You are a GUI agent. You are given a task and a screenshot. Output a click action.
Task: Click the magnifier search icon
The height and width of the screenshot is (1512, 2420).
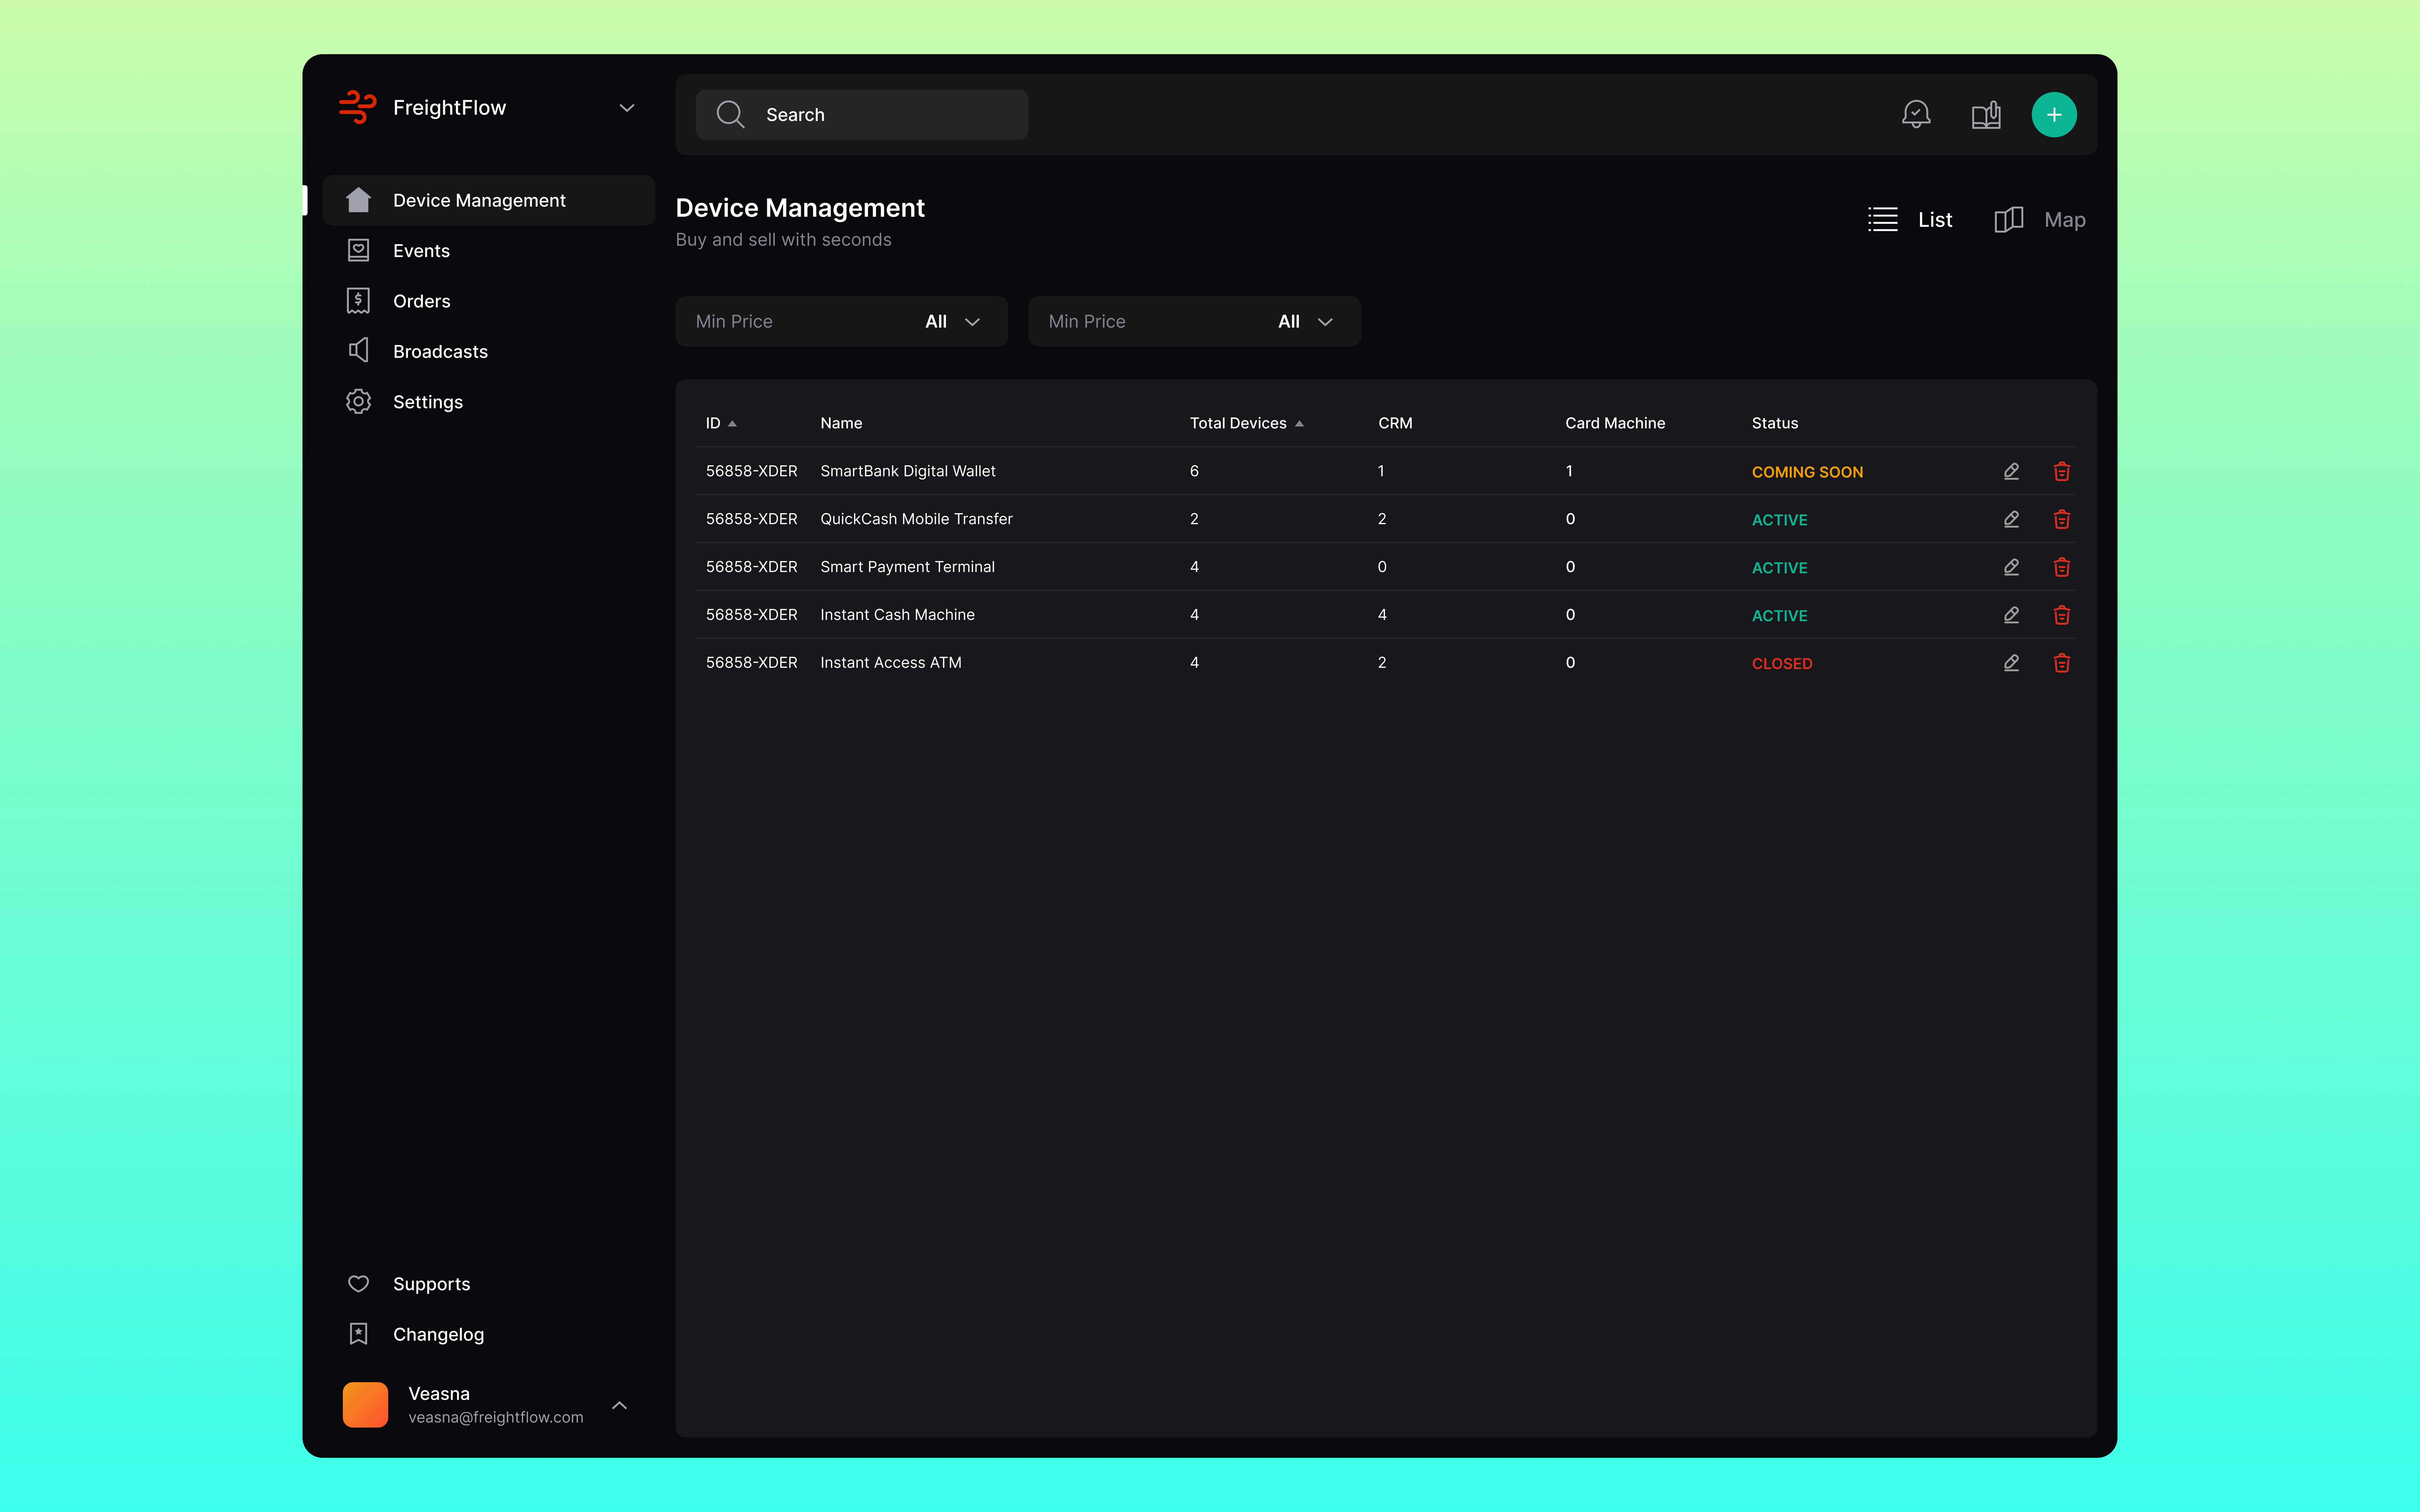[x=730, y=115]
